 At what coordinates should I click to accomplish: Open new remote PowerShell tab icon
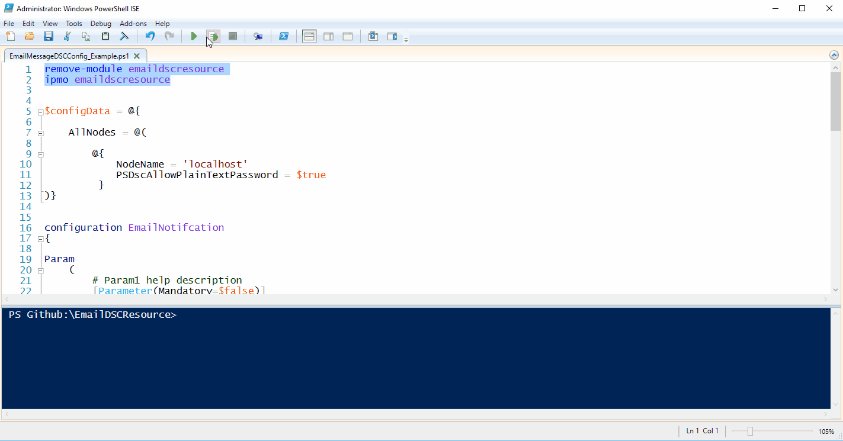pos(258,37)
